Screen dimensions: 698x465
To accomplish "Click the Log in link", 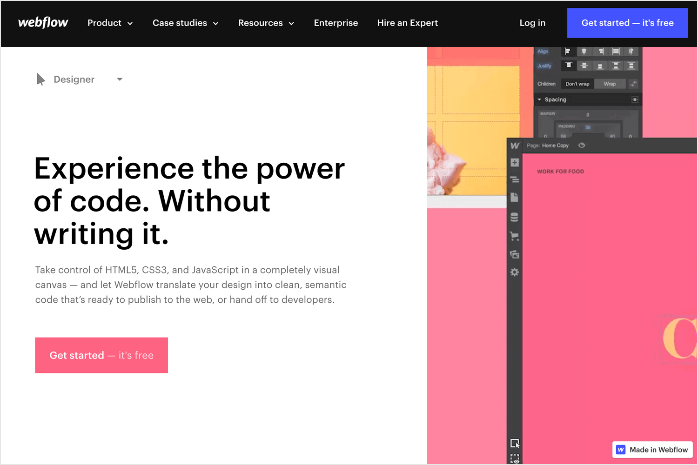I will (532, 23).
